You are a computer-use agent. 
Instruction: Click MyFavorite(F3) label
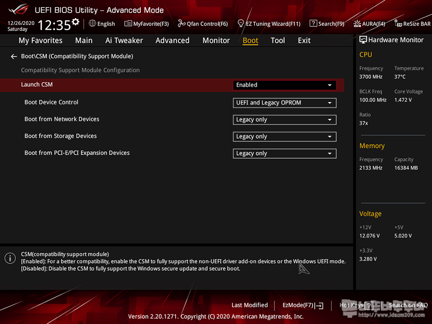151,24
